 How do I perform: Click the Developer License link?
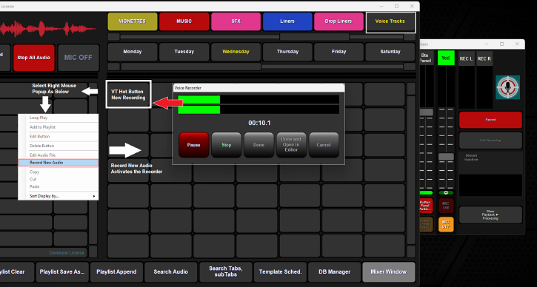coord(67,253)
